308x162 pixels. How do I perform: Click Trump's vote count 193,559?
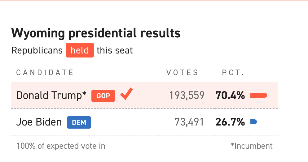point(187,96)
